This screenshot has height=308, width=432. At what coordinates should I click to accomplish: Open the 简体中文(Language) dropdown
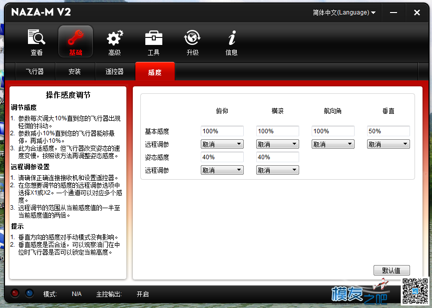click(x=344, y=12)
